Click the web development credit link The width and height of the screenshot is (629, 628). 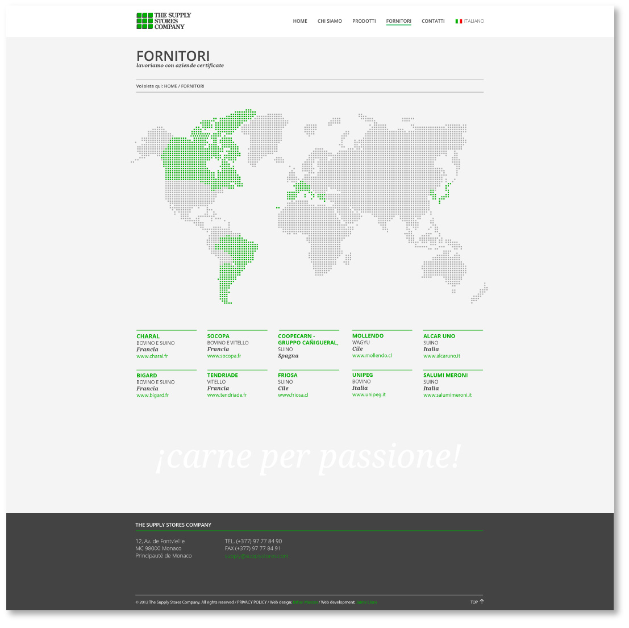point(366,602)
